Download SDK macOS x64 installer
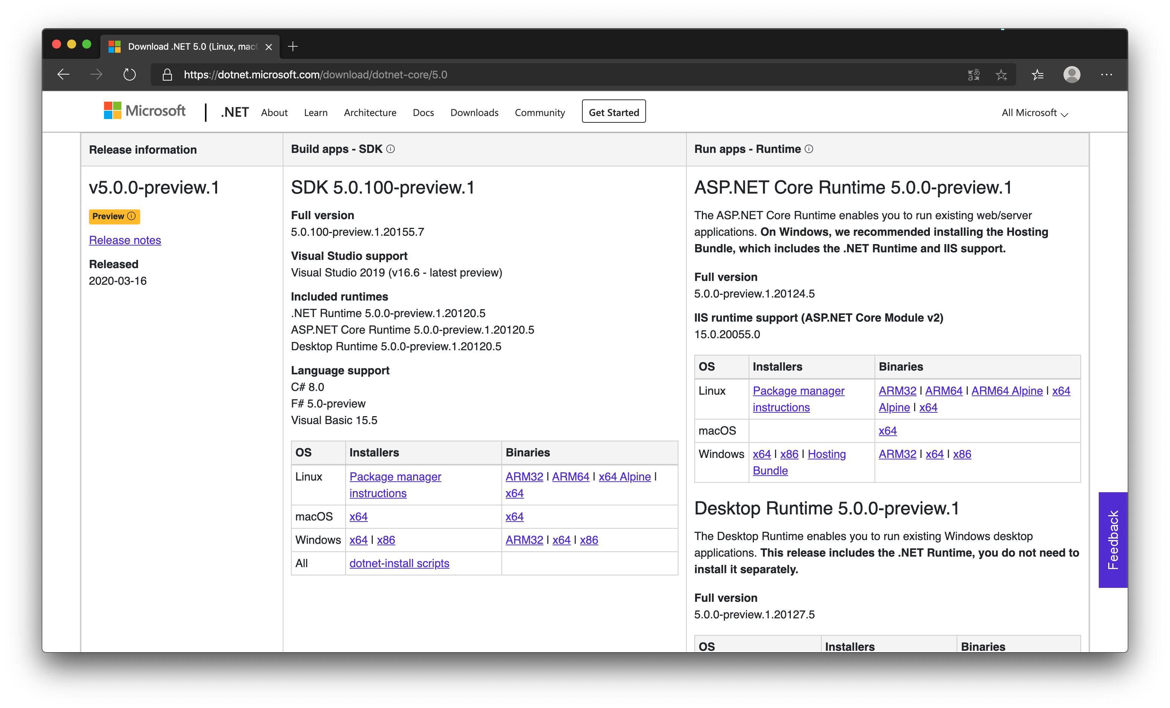Viewport: 1170px width, 708px height. tap(358, 516)
